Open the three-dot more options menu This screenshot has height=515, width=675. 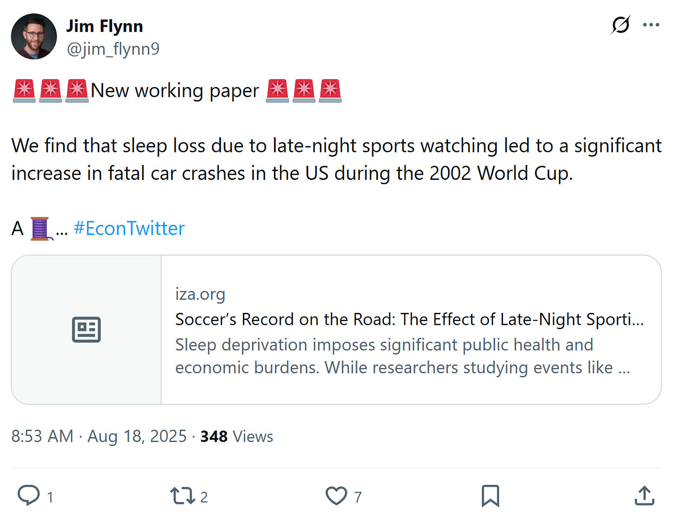(x=651, y=25)
